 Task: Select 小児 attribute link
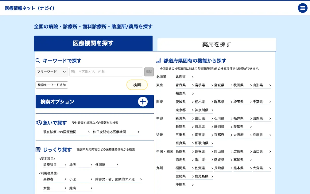pos(81,179)
